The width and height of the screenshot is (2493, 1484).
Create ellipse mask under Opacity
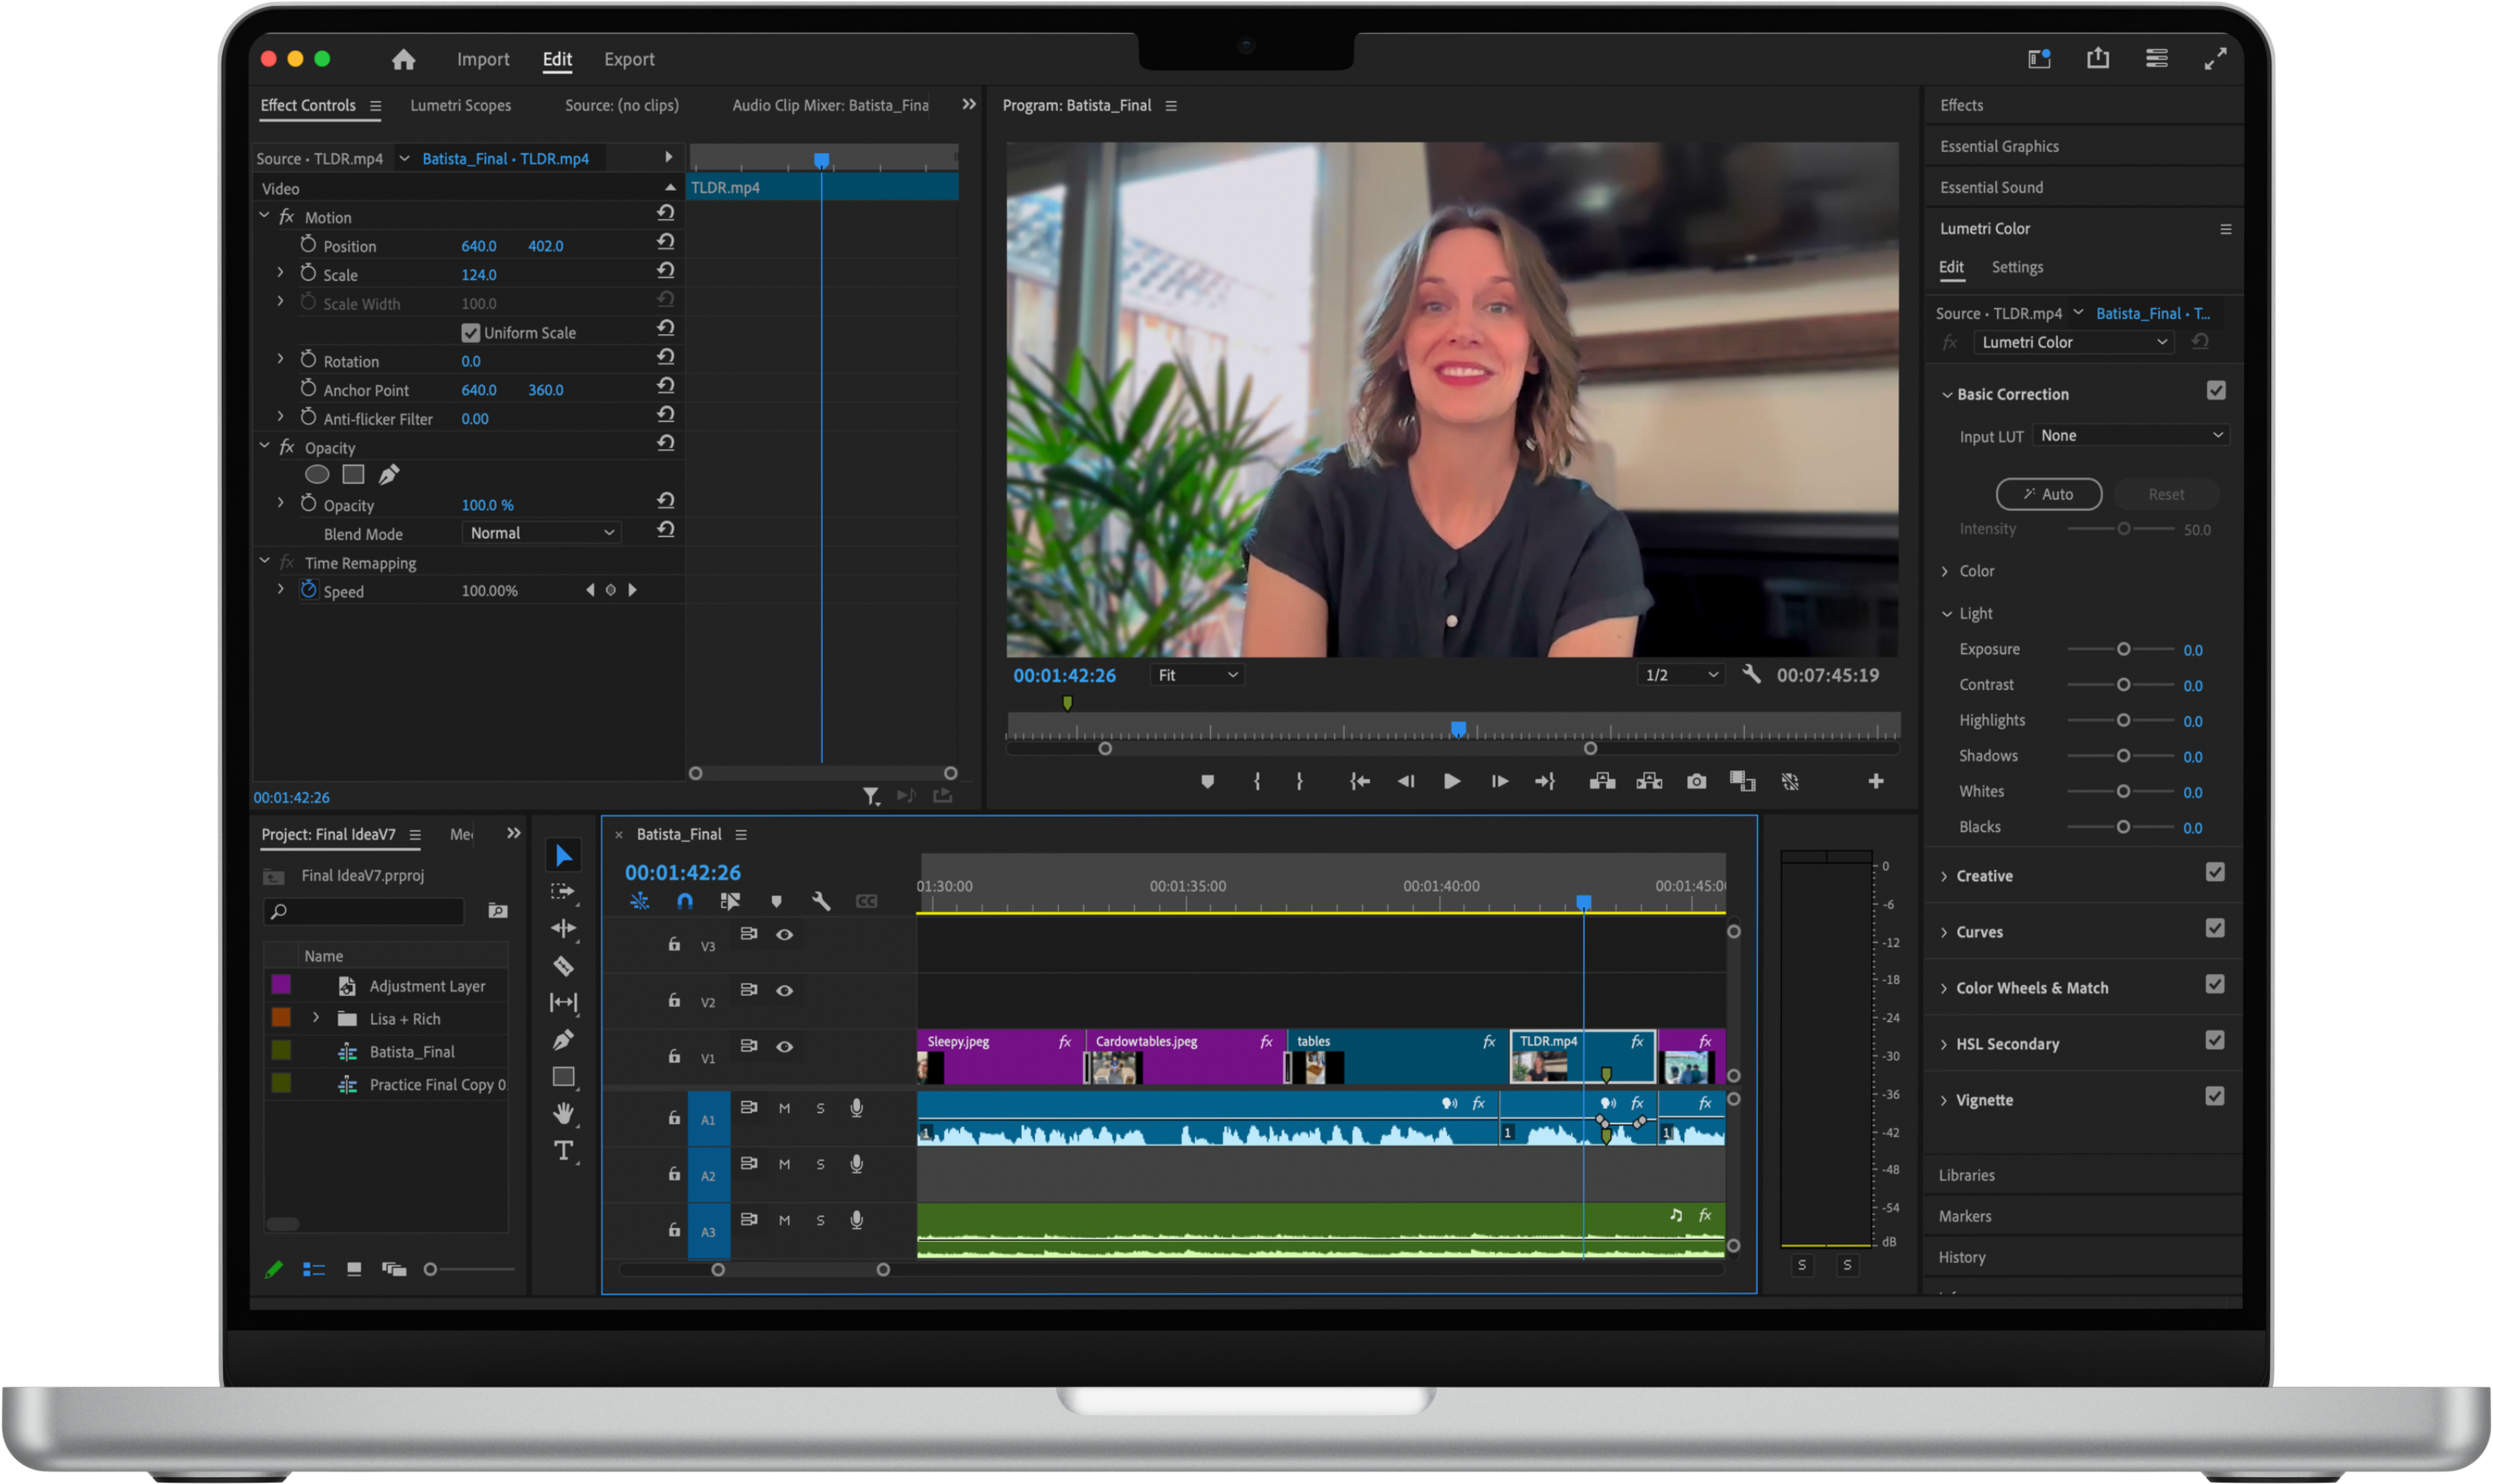click(317, 474)
